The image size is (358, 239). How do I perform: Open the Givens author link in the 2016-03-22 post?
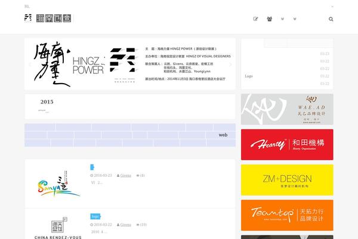125,225
